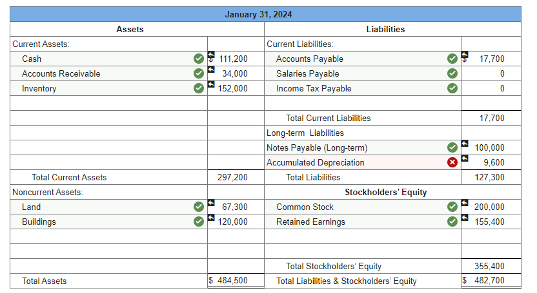
Task: Select the Accumulated Depreciation account name cell
Action: [363, 162]
